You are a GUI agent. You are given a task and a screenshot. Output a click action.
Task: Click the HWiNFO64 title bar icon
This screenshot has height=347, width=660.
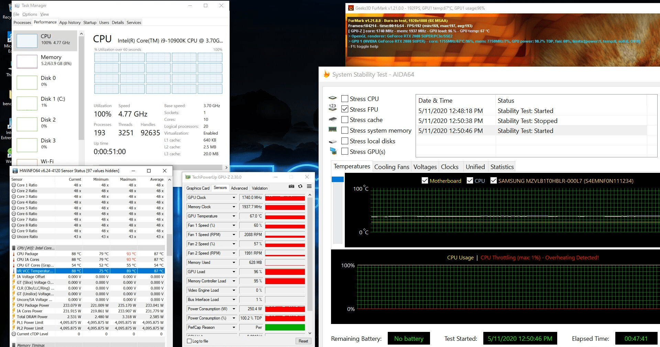(x=15, y=171)
